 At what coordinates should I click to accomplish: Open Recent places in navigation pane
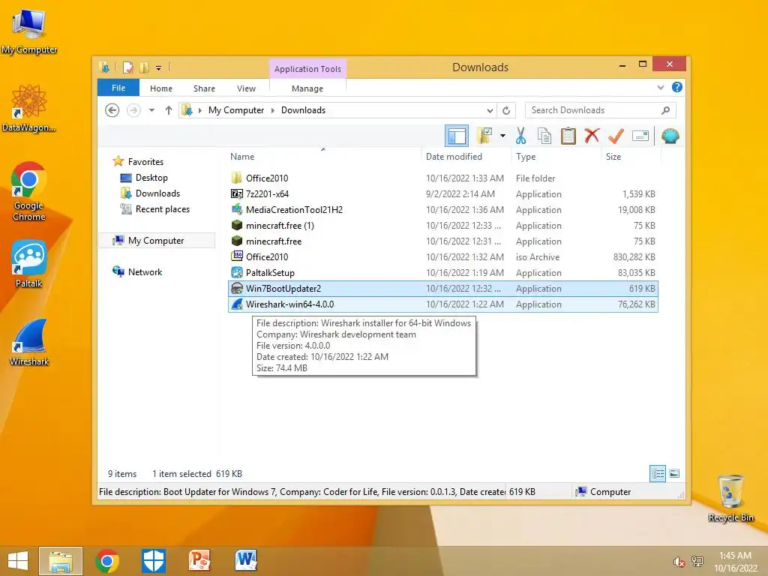[162, 209]
